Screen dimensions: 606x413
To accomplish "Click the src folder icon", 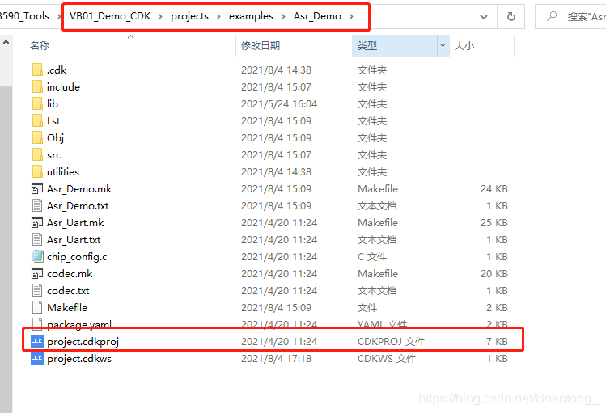I will [37, 155].
